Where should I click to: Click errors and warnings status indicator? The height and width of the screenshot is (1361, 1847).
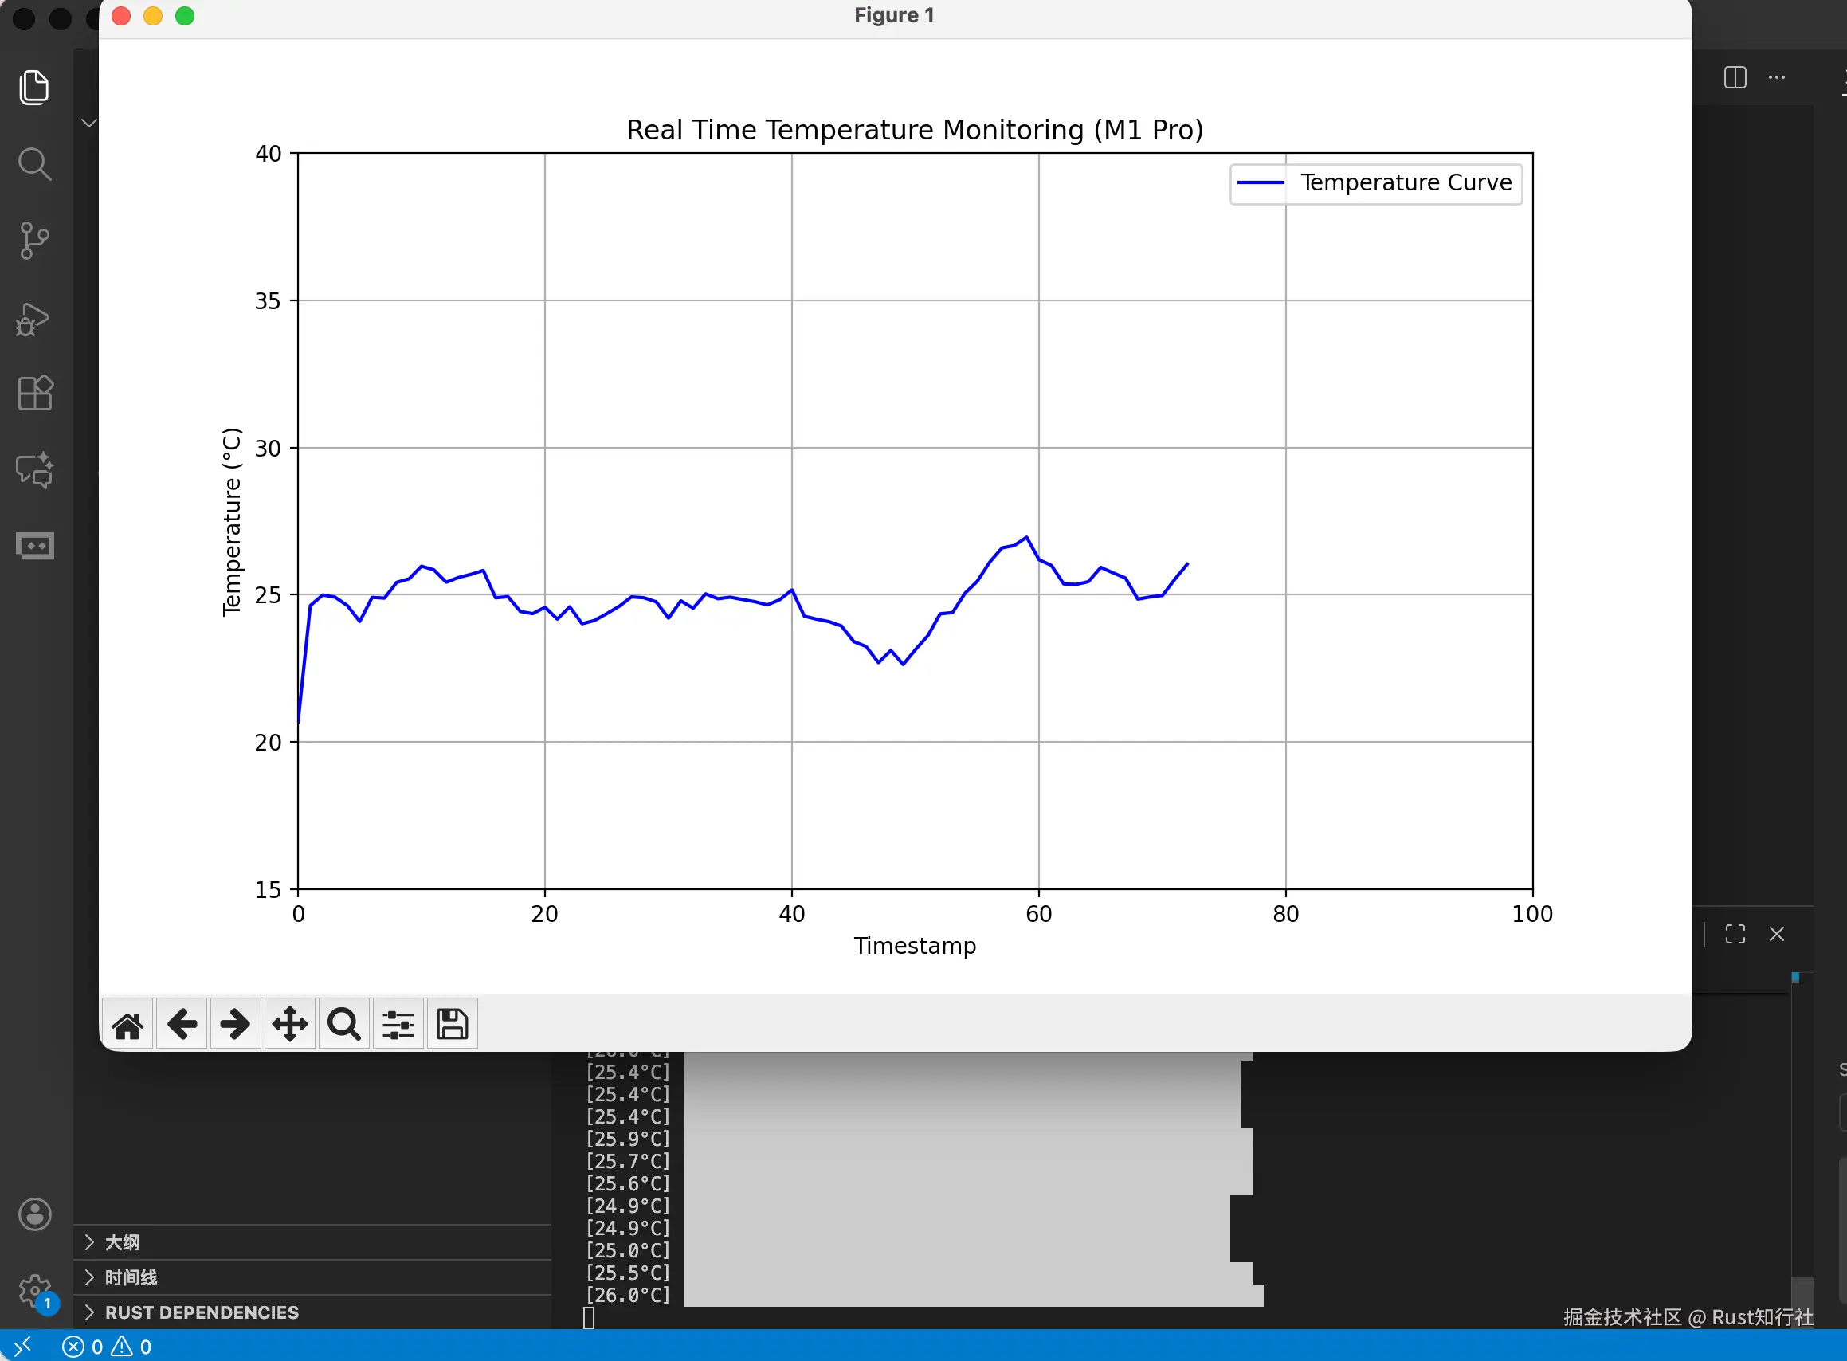[x=107, y=1347]
